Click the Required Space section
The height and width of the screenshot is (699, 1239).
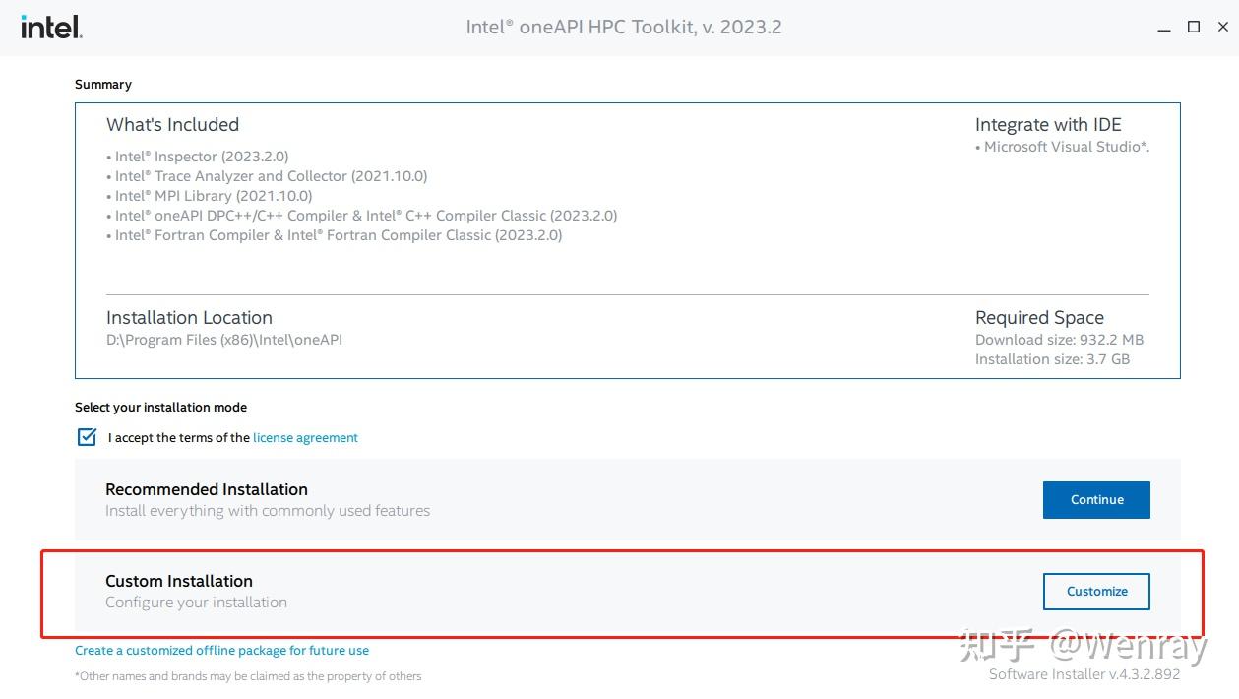[x=1039, y=317]
